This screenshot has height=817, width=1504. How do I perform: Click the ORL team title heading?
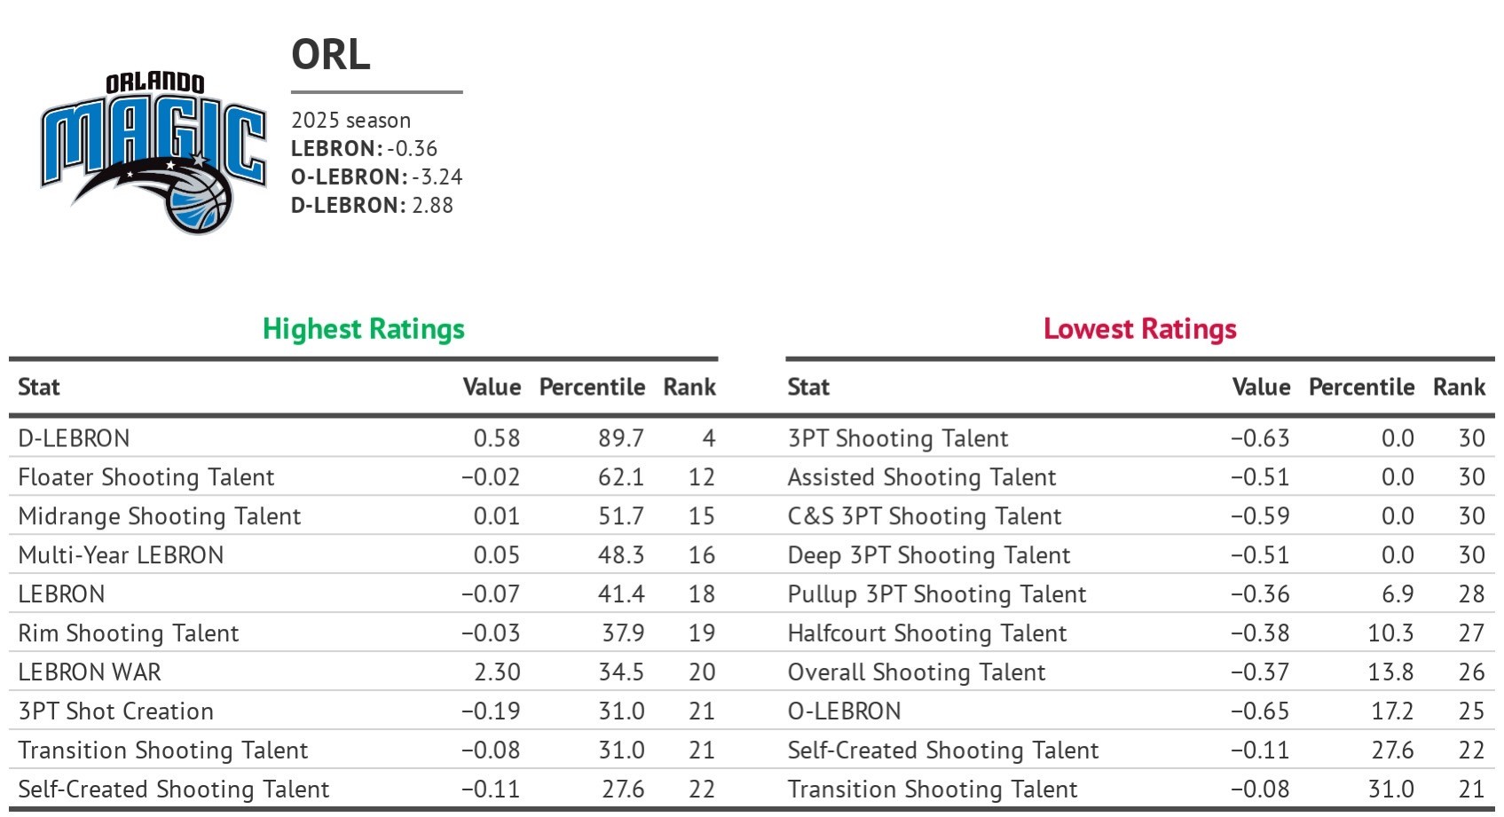pos(330,55)
